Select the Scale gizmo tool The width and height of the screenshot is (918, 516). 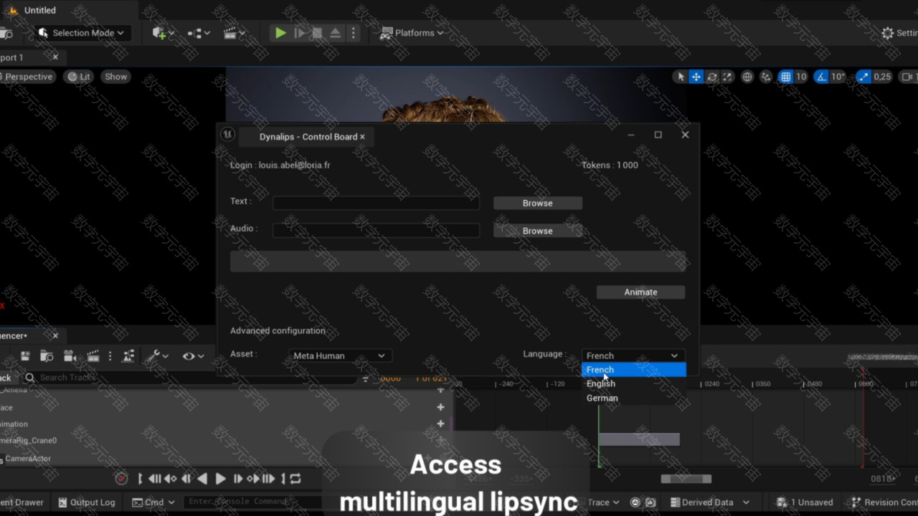(x=727, y=77)
